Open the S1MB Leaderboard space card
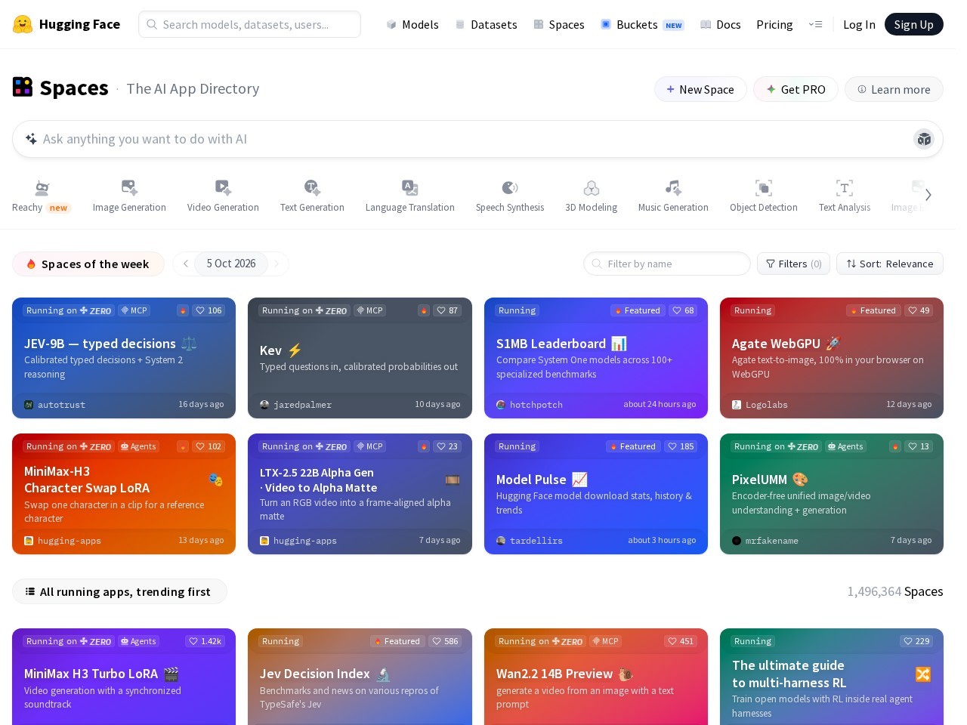The image size is (967, 725). [596, 358]
